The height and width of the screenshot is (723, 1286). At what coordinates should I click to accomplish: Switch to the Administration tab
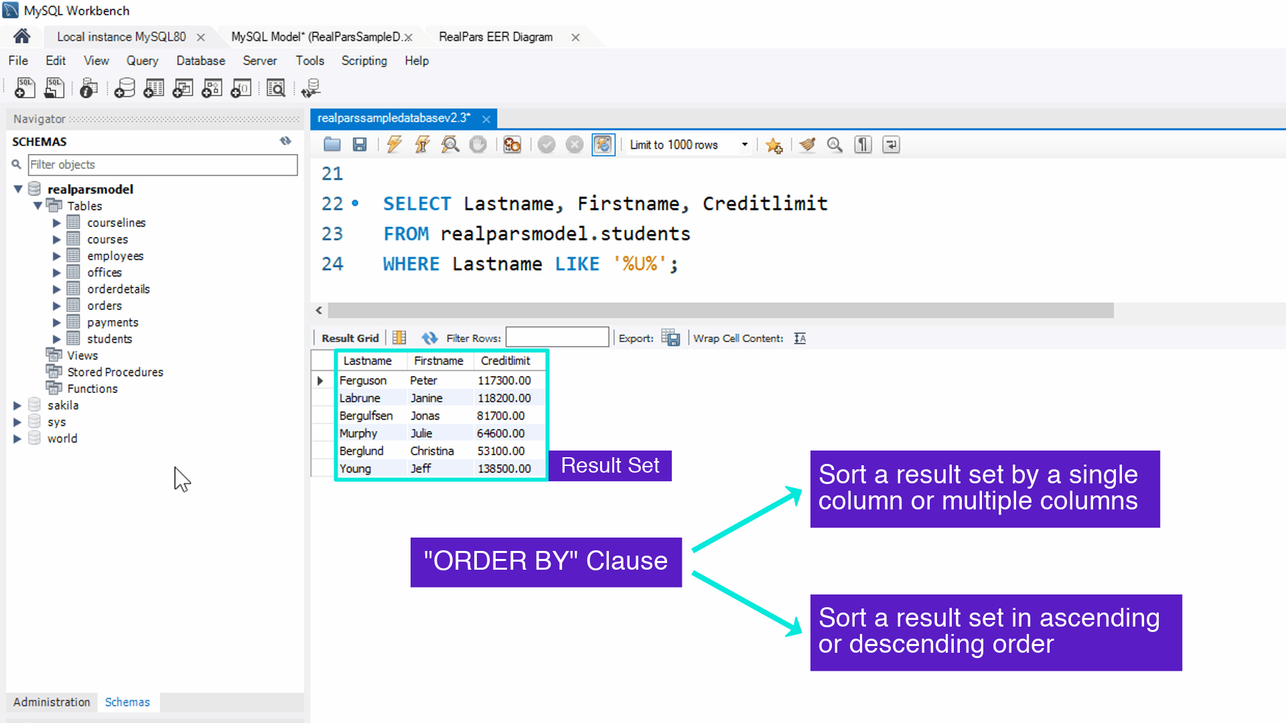[x=52, y=702]
